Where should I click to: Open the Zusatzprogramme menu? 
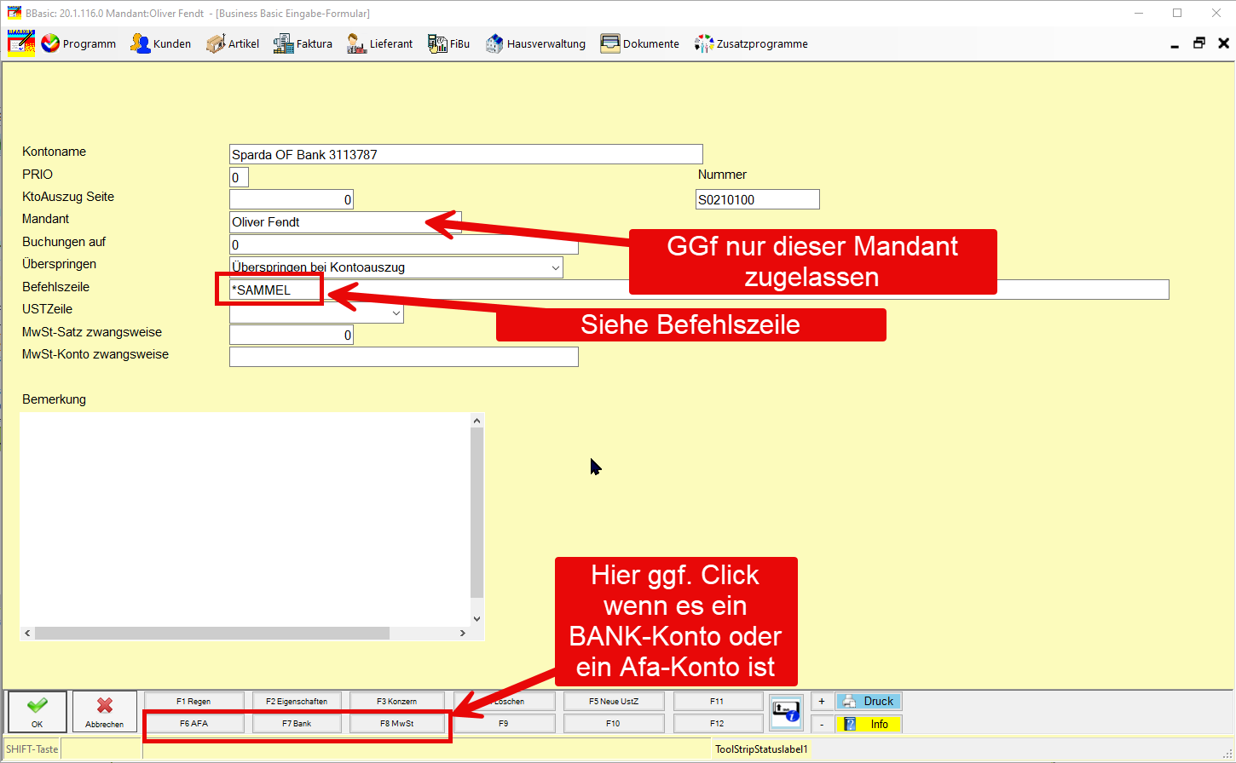click(x=751, y=43)
